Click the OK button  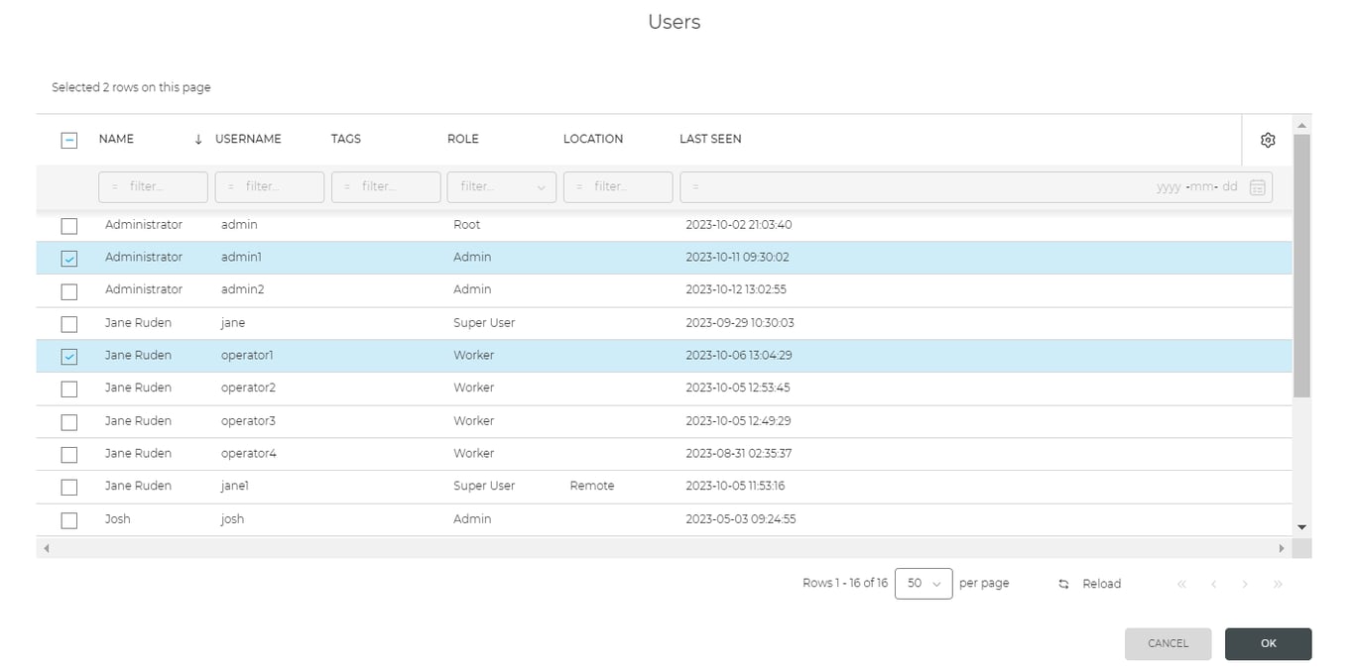point(1268,643)
